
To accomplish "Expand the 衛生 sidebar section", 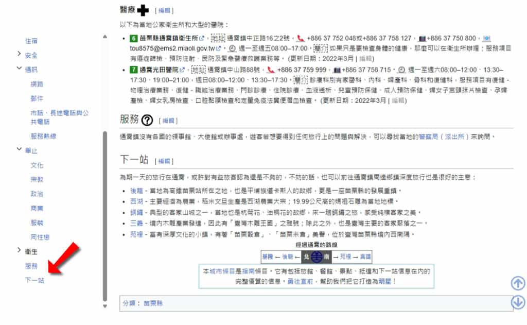I will point(19,250).
